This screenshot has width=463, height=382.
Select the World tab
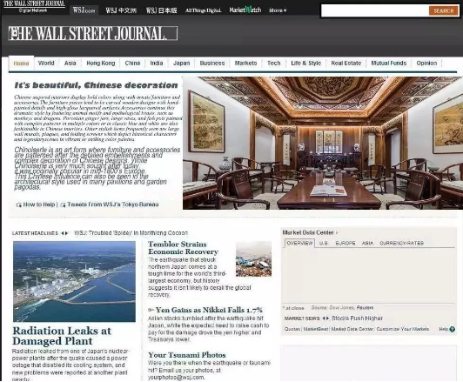pyautogui.click(x=46, y=63)
